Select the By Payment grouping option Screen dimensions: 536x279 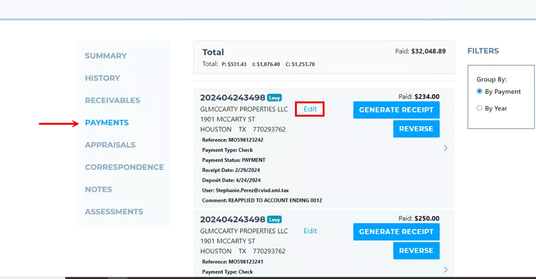tap(480, 91)
